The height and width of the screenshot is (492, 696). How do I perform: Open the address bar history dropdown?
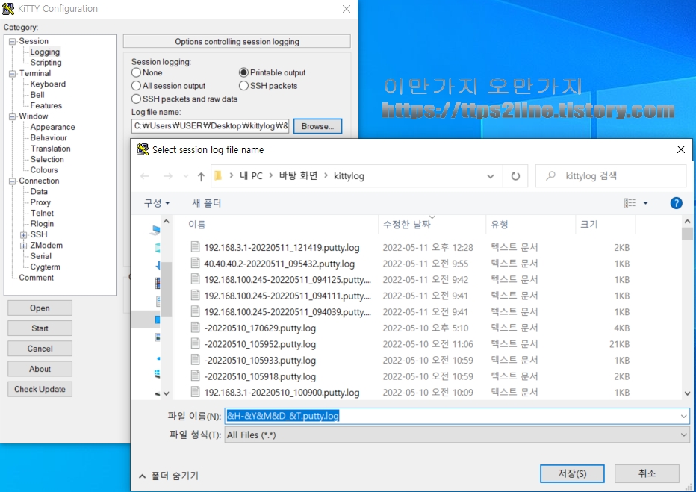[491, 176]
